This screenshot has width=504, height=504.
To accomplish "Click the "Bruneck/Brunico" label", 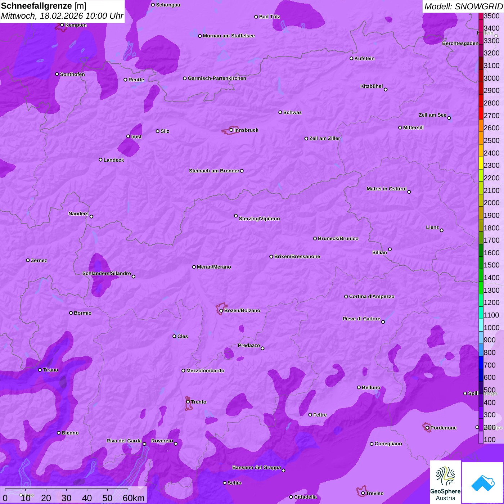I will [338, 238].
